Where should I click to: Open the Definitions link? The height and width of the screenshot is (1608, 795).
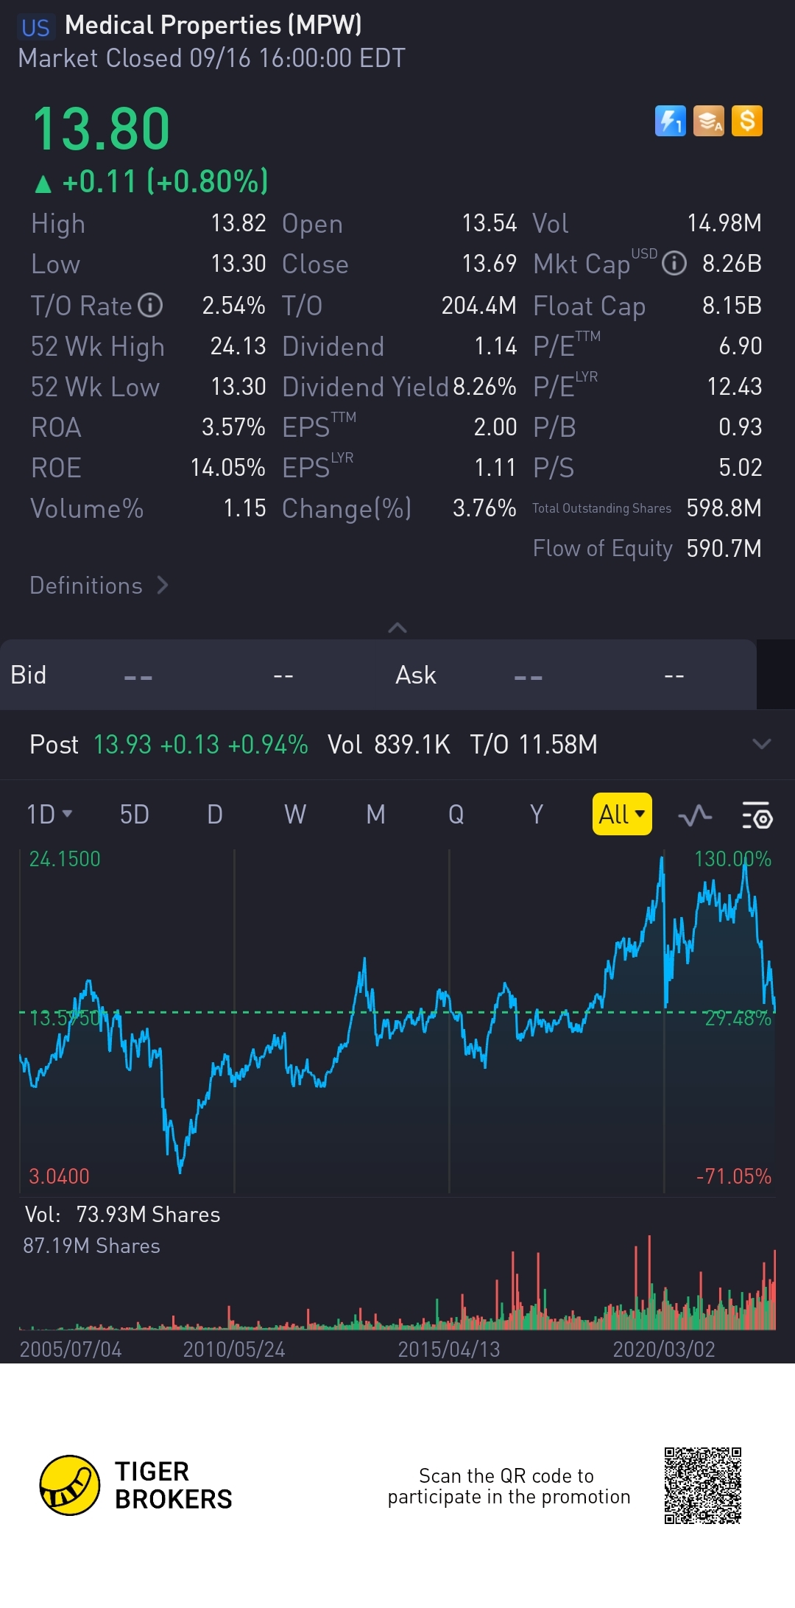click(99, 586)
